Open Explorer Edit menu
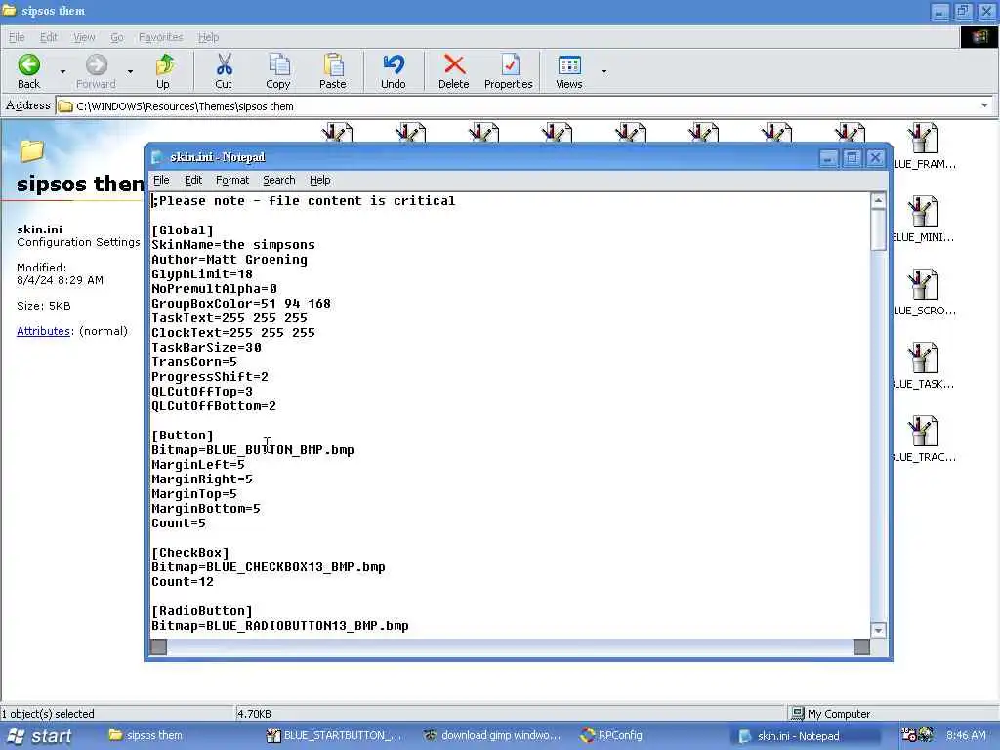 click(x=49, y=37)
